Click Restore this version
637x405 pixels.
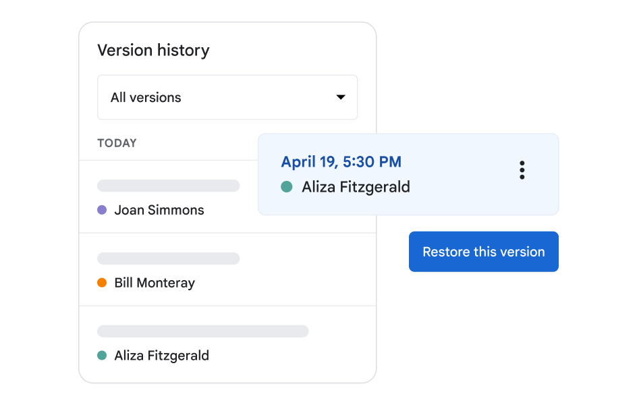(483, 252)
